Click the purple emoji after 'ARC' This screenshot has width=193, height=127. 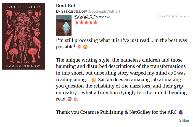[x=181, y=112]
